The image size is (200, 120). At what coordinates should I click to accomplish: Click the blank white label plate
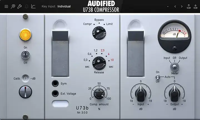[x=60, y=103]
